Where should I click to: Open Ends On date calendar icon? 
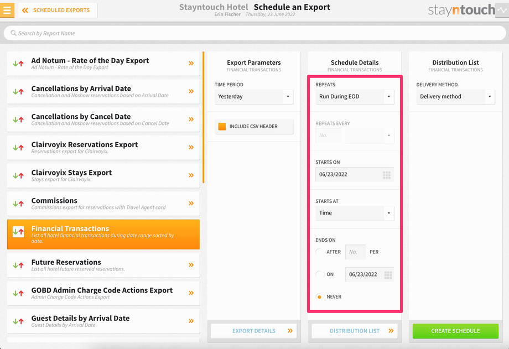click(388, 275)
